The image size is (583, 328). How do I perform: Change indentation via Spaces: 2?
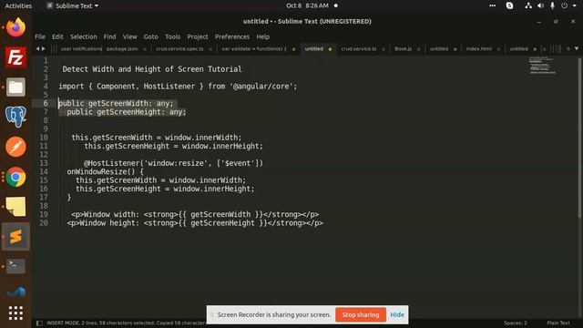coord(516,323)
